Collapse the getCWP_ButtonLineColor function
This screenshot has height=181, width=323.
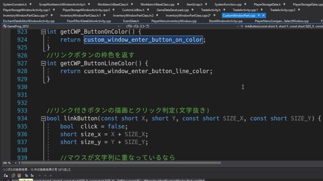(x=43, y=63)
